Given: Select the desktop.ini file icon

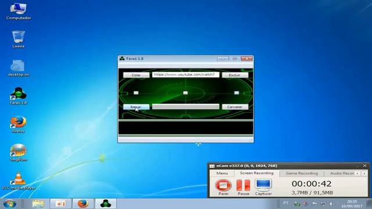Looking at the screenshot, I should coord(18,68).
